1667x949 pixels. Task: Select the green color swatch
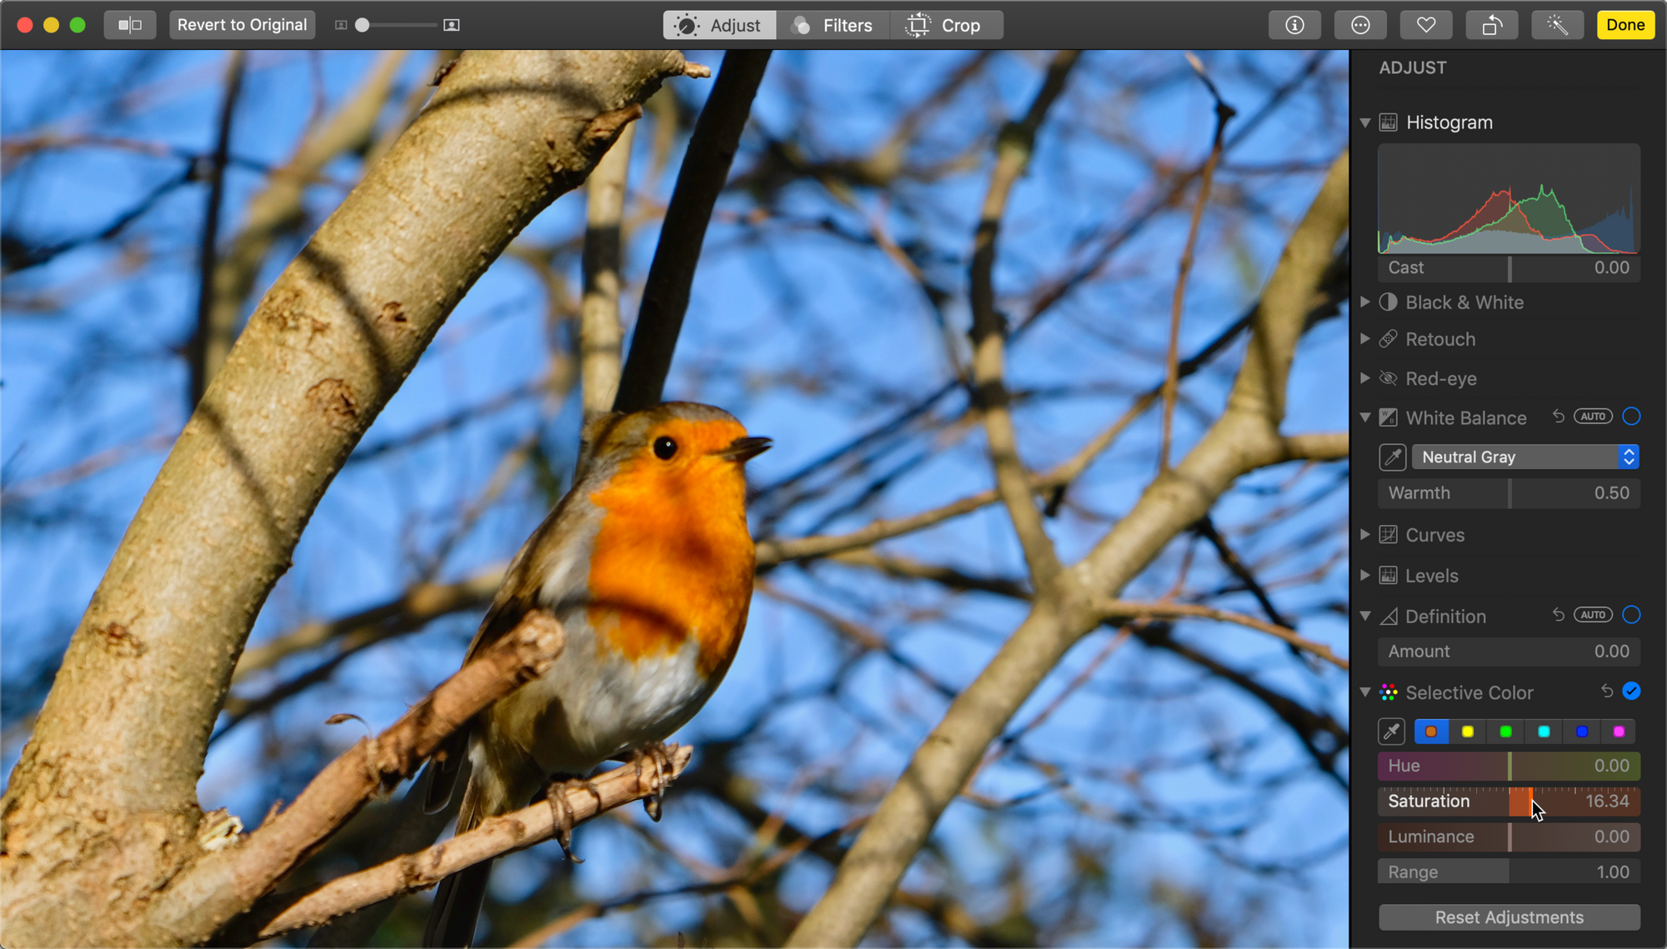click(1505, 732)
